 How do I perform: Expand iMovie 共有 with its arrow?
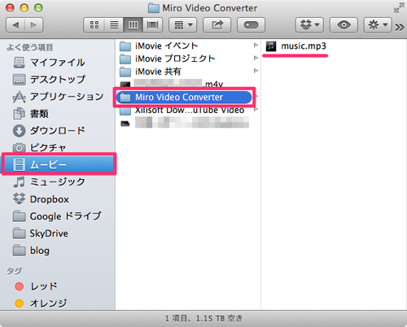point(256,71)
